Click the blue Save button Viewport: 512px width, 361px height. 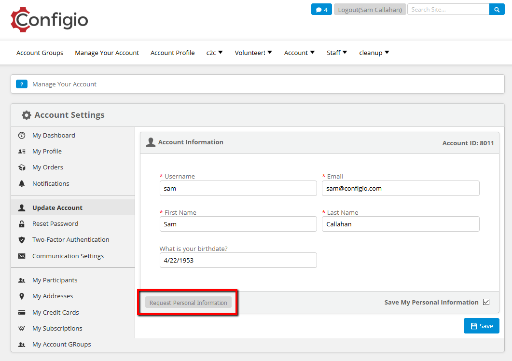(481, 326)
